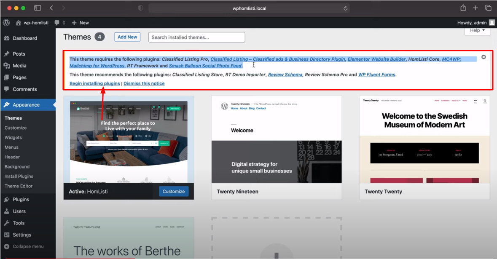Open a new Safari tab with plus

click(x=476, y=8)
